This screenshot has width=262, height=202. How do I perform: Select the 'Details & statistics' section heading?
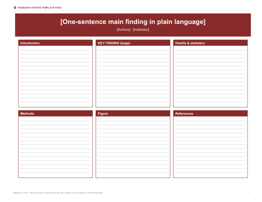tap(190, 43)
